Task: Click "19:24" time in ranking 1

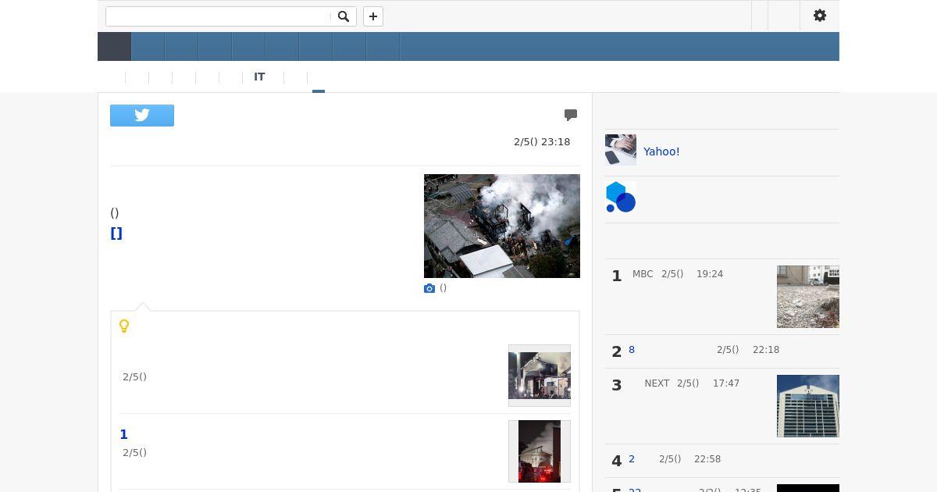Action: 710,274
